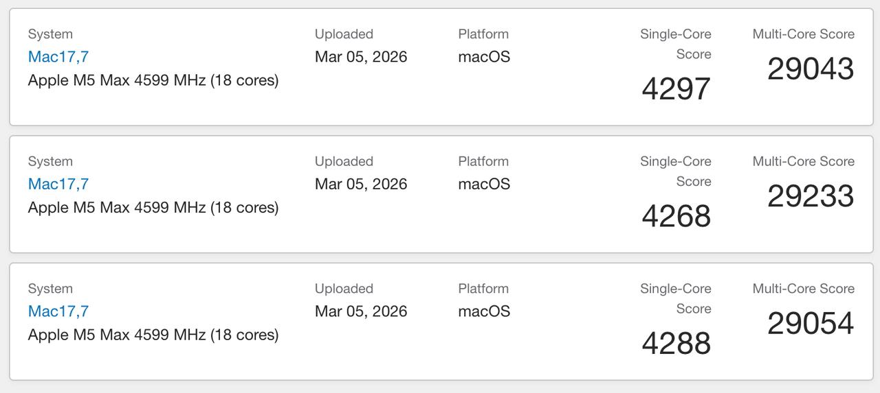Screen dimensions: 880x393
Task: Click the macOS platform text in the 29043 result
Action: (484, 57)
